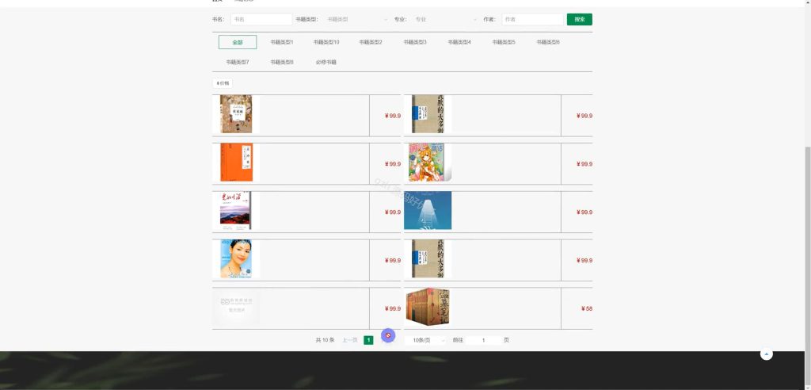Viewport: 811px width, 390px height.
Task: Open the blue spotlight book cover
Action: 428,211
